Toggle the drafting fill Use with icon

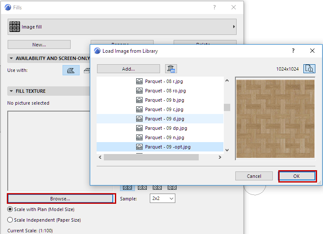(71, 70)
